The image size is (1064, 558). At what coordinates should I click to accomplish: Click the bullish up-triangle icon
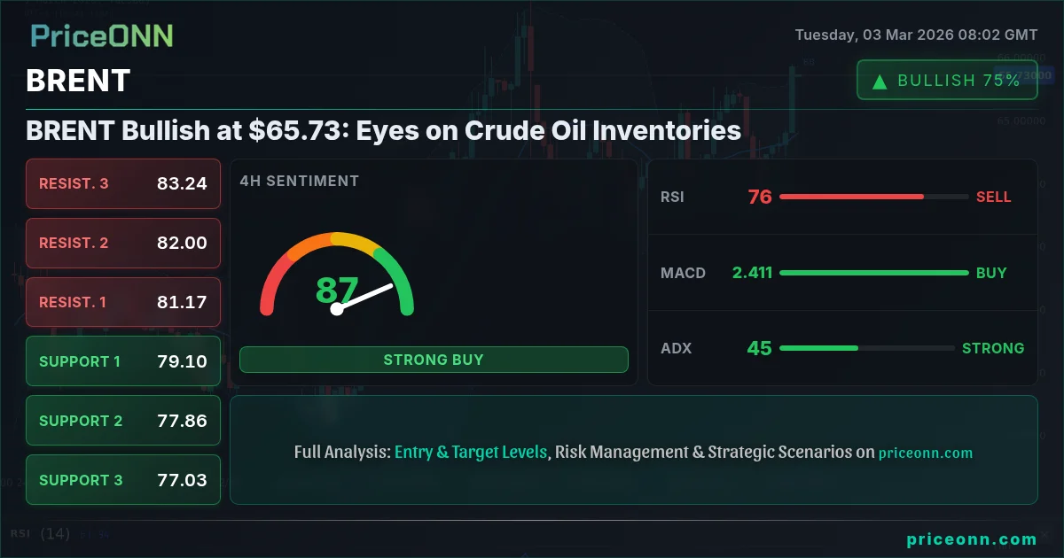click(x=880, y=81)
